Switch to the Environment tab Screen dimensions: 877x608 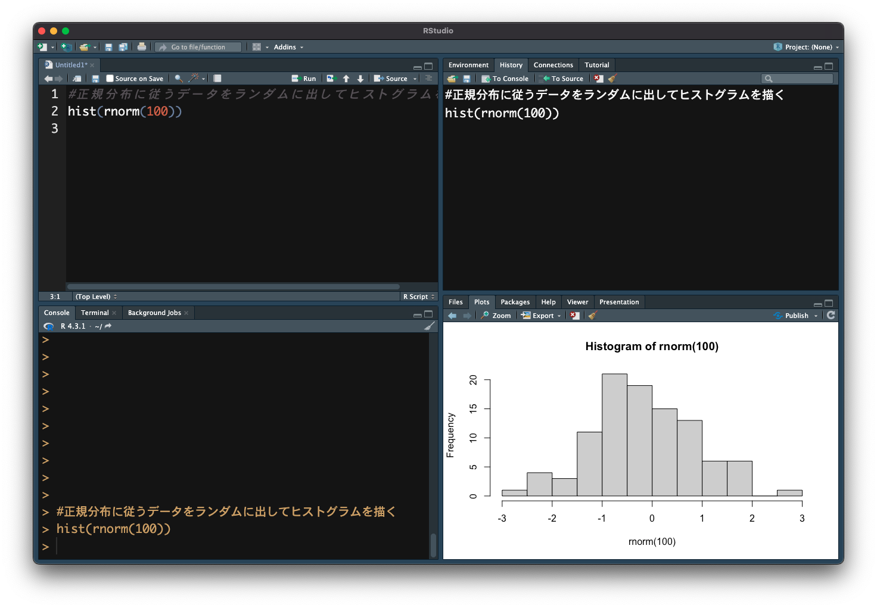(x=469, y=65)
